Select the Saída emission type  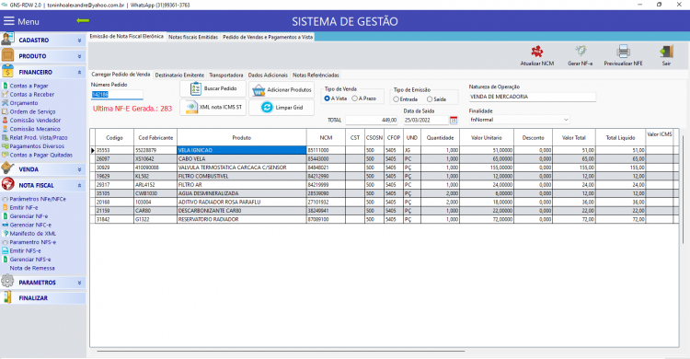click(430, 99)
